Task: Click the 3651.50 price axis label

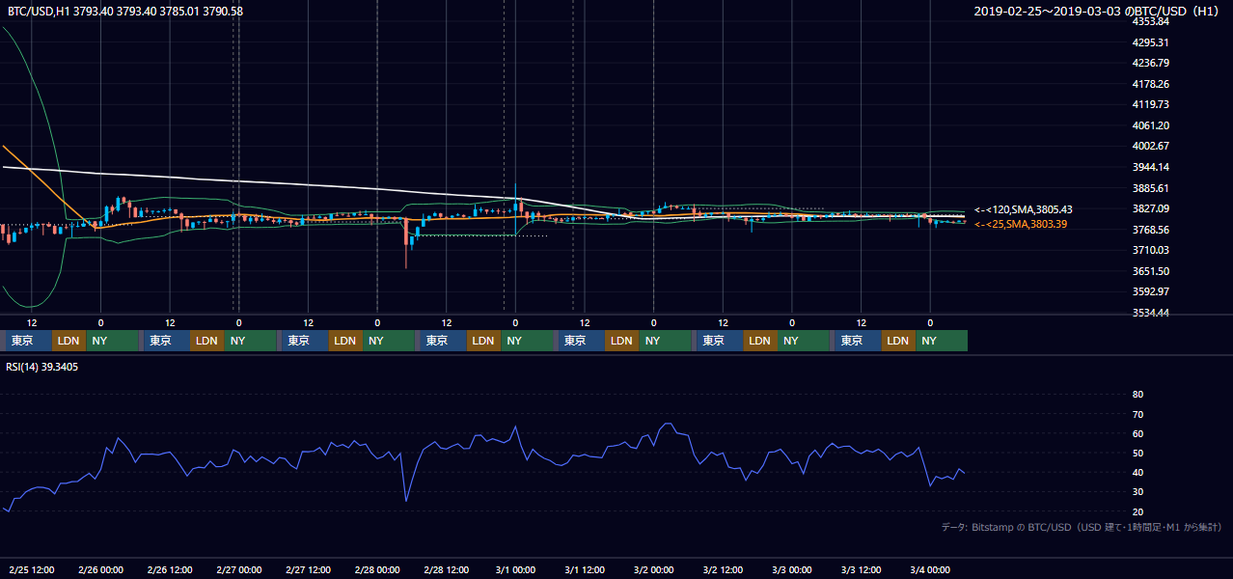Action: click(1151, 271)
